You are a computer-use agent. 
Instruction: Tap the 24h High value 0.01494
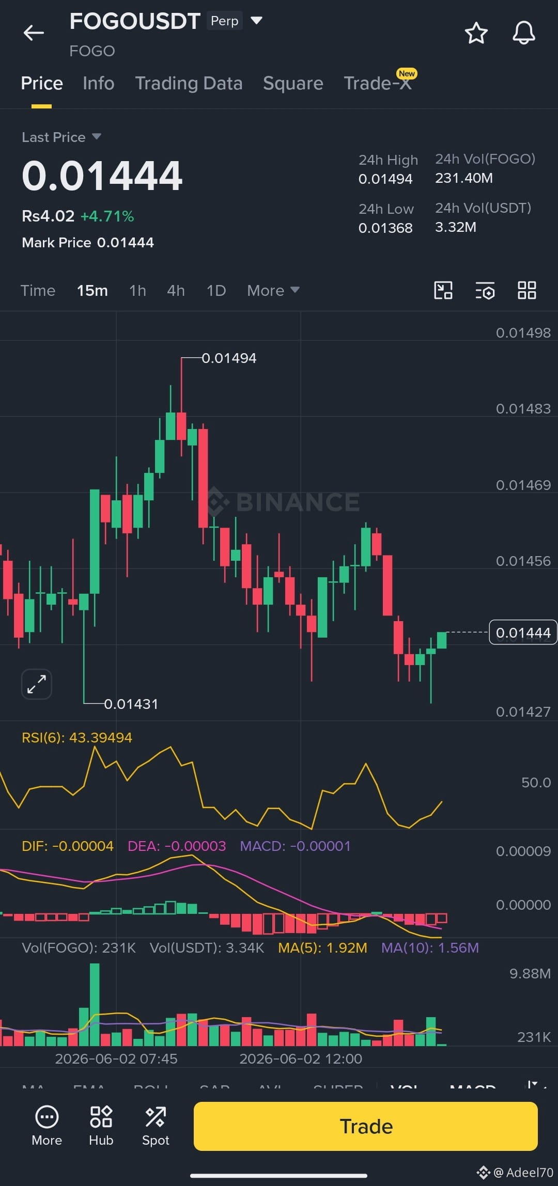pyautogui.click(x=385, y=179)
